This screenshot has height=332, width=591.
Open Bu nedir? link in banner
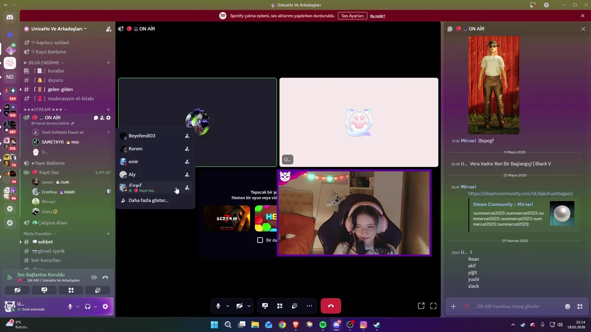pyautogui.click(x=378, y=16)
